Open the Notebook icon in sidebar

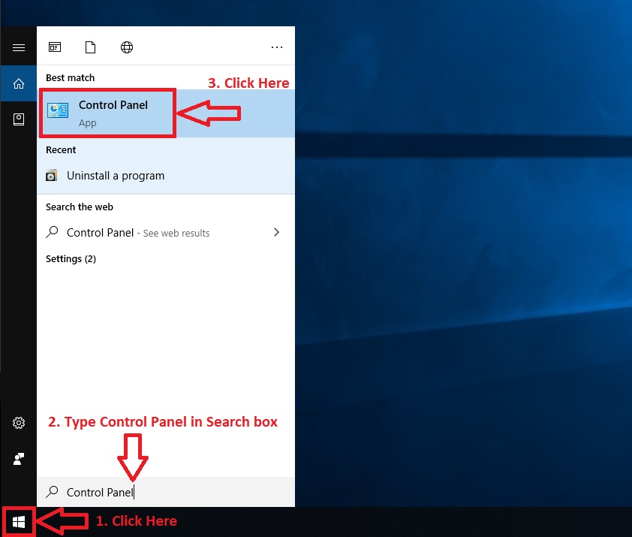tap(19, 119)
